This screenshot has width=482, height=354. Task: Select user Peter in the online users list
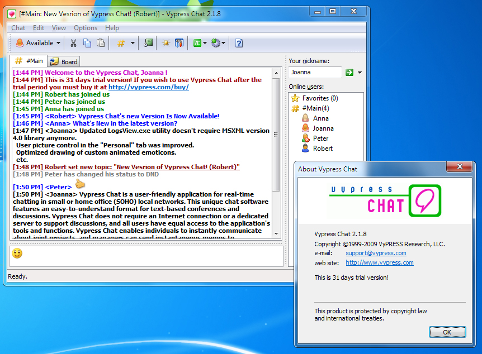(x=315, y=138)
